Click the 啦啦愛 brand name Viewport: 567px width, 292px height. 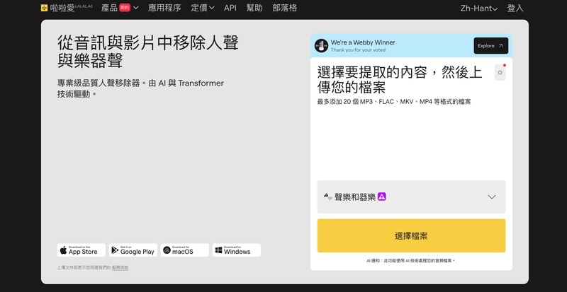coord(62,8)
